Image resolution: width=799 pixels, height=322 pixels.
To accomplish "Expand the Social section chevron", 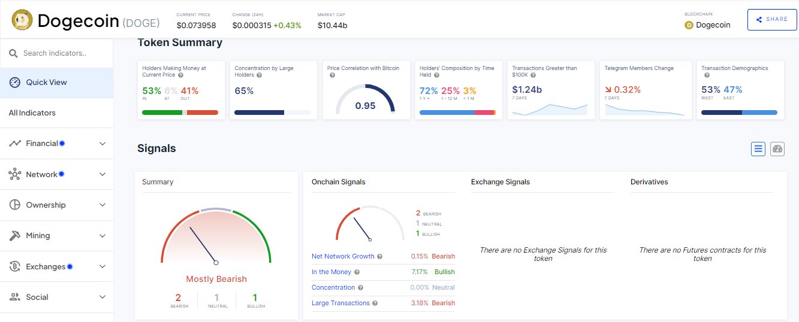I will click(x=102, y=297).
